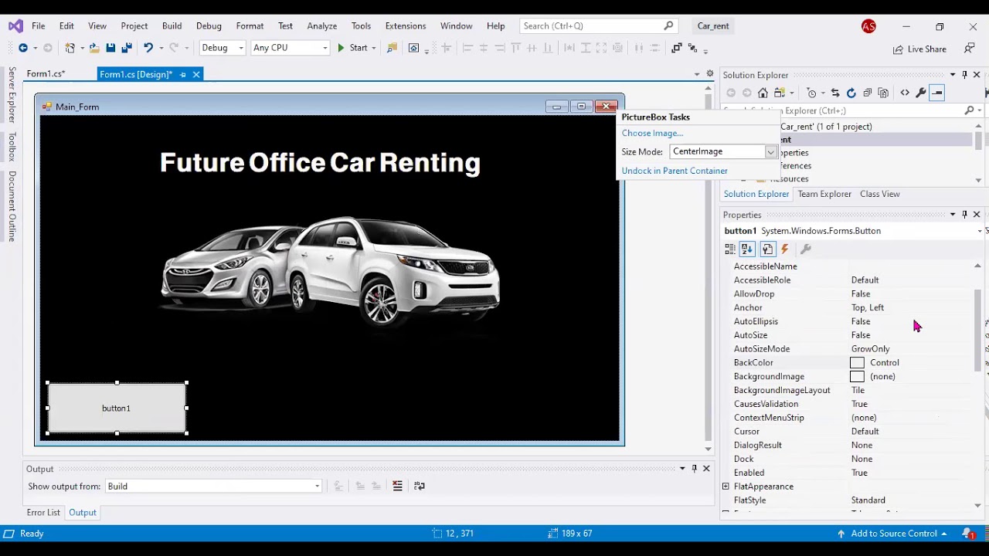Clear all text in Output panel
This screenshot has height=556, width=989.
click(397, 486)
